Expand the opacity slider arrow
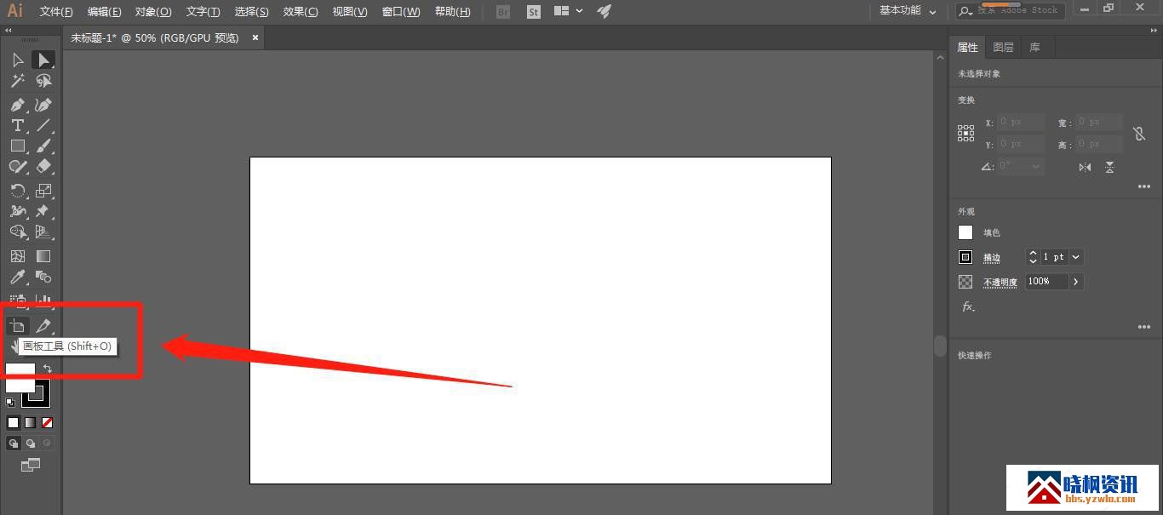Viewport: 1163px width, 515px height. pos(1076,282)
